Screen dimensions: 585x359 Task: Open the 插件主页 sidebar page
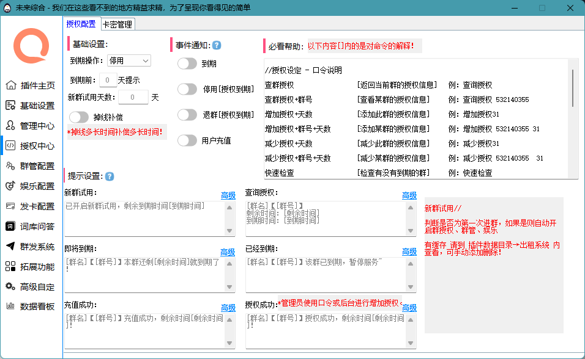[x=31, y=86]
